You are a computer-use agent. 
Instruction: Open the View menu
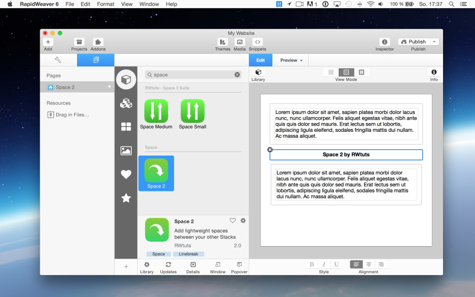[x=127, y=4]
